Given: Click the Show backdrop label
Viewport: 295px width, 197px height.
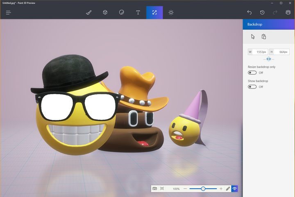Looking at the screenshot, I should click(x=258, y=81).
